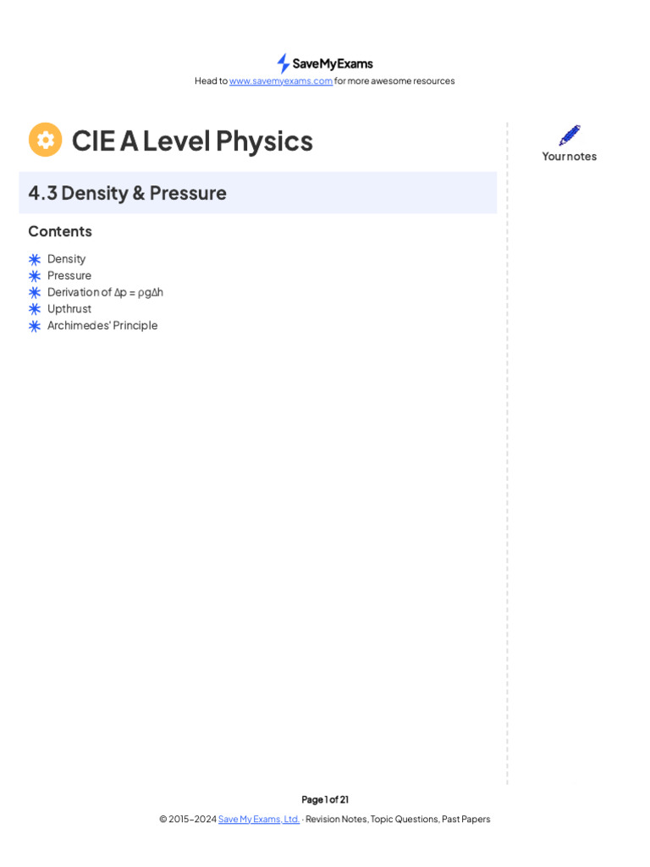Choose the Archimedes' Principle contents entry
This screenshot has height=867, width=650.
(x=102, y=326)
